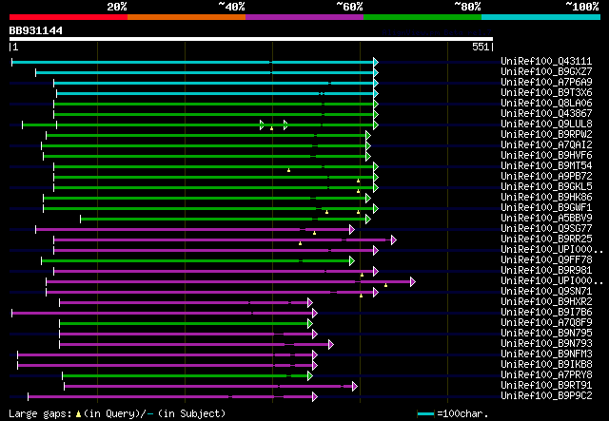
Task: Select the UniRef100_A7Q8F9 hit label
Action: (546, 323)
